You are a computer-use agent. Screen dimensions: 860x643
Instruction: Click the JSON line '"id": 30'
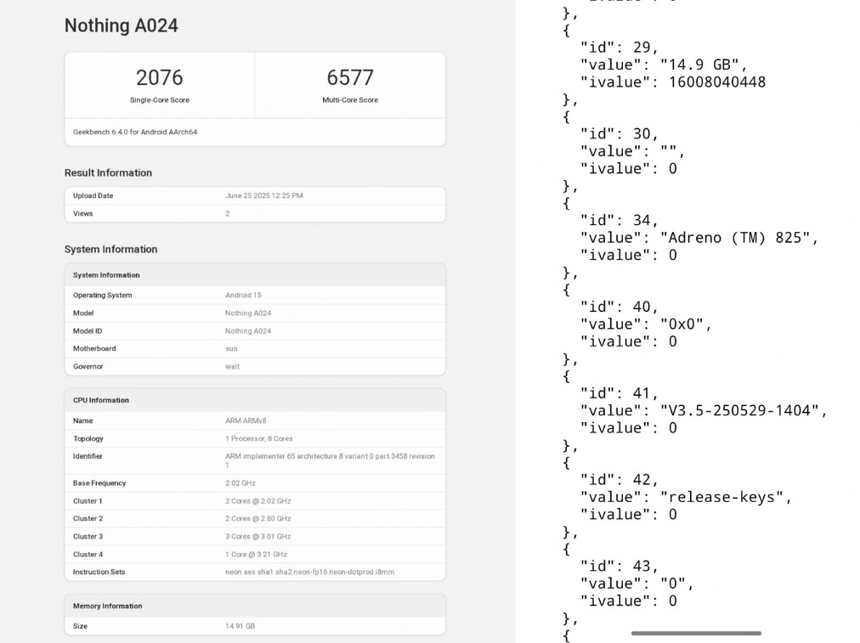coord(619,133)
